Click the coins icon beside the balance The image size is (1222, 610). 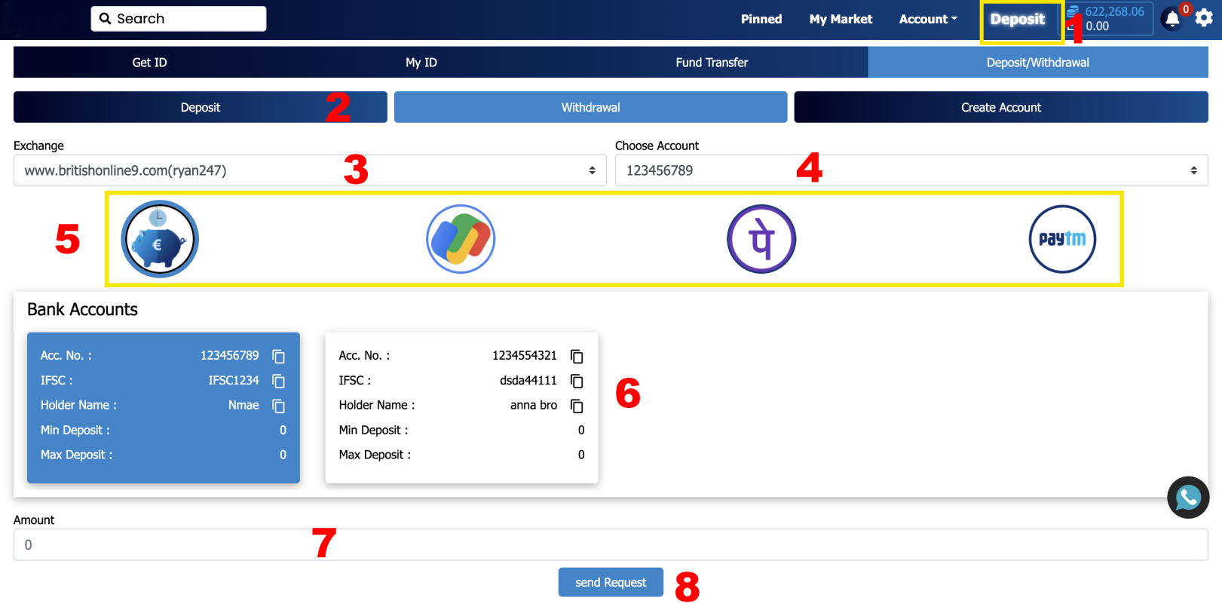click(1073, 12)
